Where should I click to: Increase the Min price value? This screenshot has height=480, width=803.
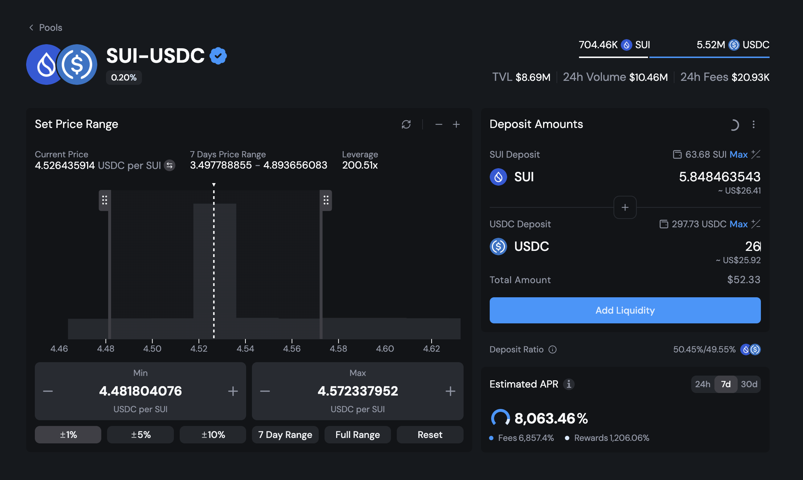click(233, 391)
